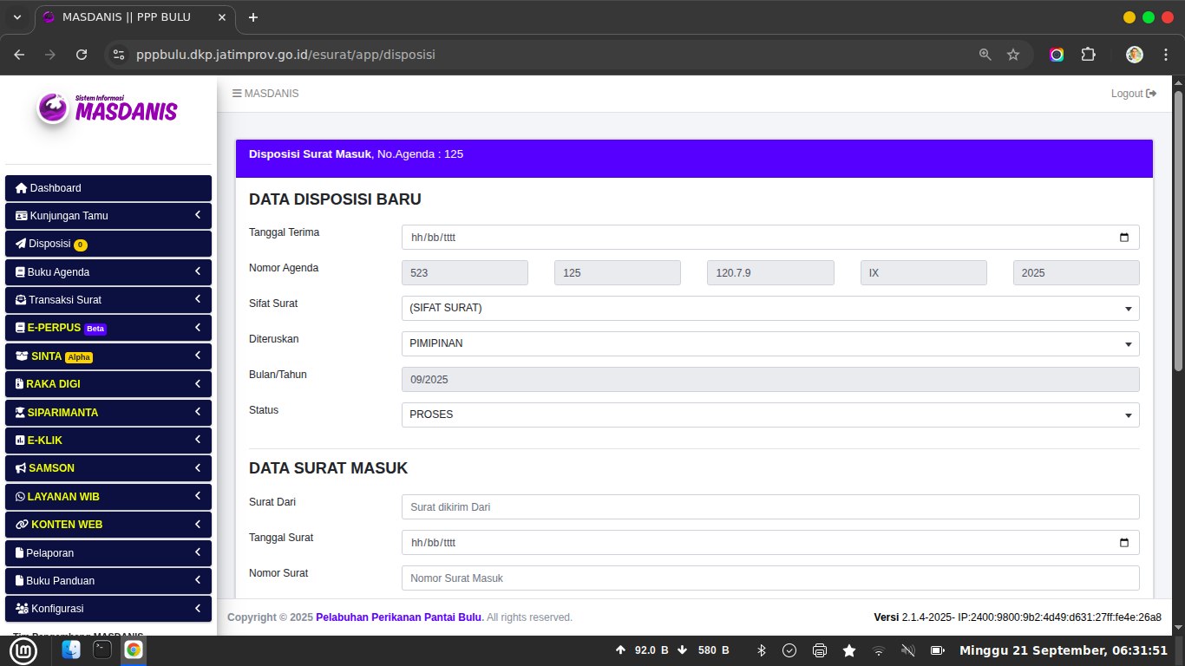Image resolution: width=1185 pixels, height=666 pixels.
Task: Click the Surat Dari input field
Action: (x=769, y=507)
